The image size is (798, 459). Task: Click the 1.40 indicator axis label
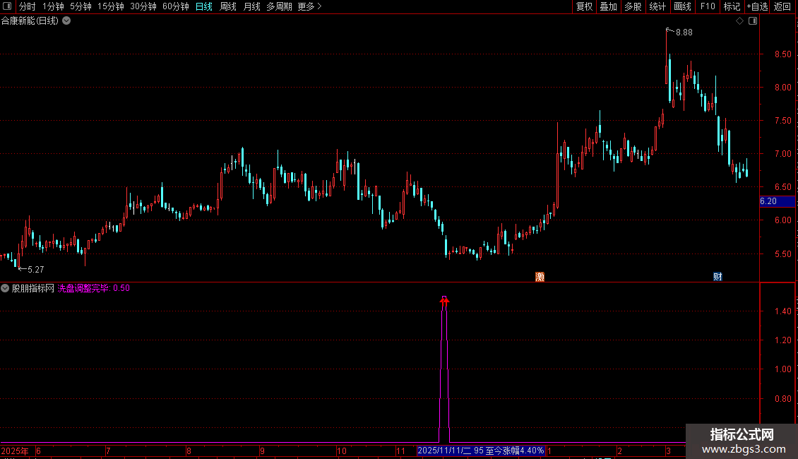782,311
